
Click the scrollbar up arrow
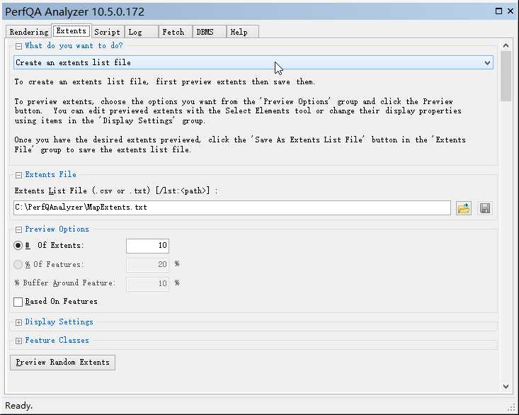tap(506, 46)
